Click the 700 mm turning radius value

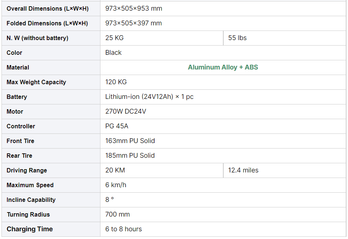pyautogui.click(x=117, y=214)
